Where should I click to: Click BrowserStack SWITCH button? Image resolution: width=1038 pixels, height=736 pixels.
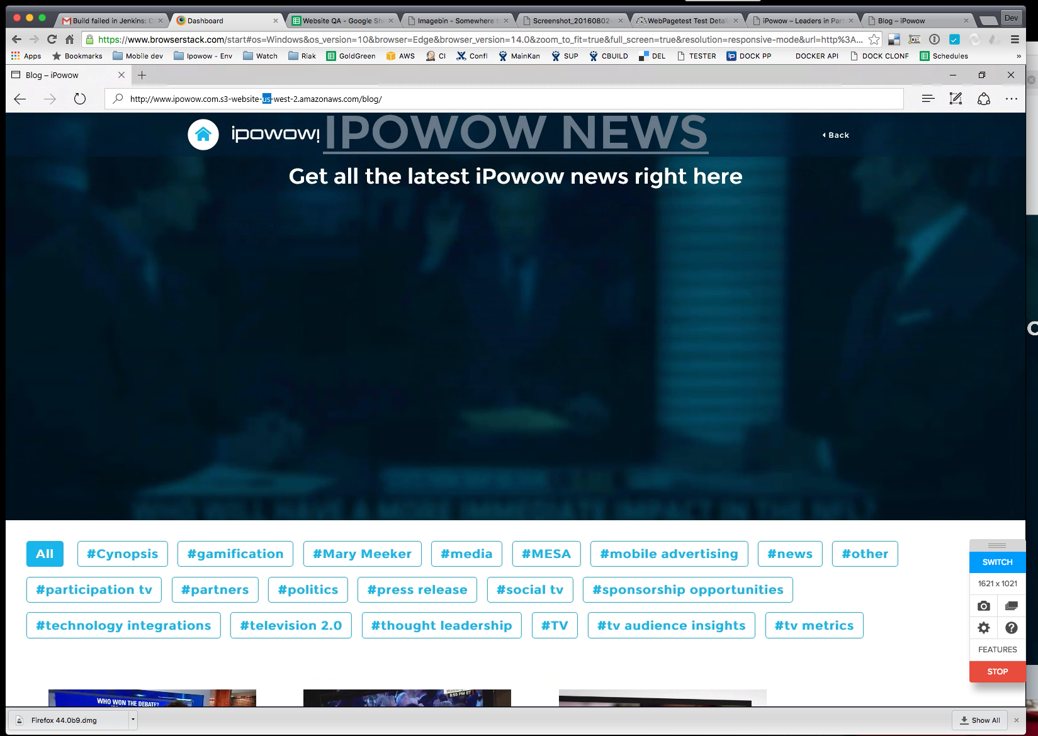(x=997, y=562)
